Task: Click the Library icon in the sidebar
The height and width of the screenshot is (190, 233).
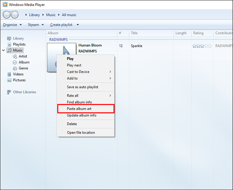Action: click(9, 39)
